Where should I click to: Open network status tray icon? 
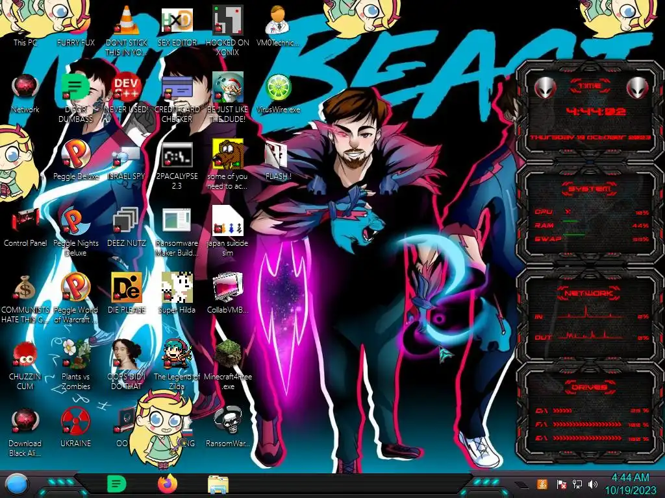577,484
